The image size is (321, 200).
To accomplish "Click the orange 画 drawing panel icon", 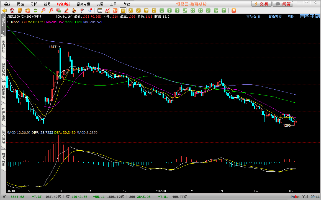I will tap(233, 10).
